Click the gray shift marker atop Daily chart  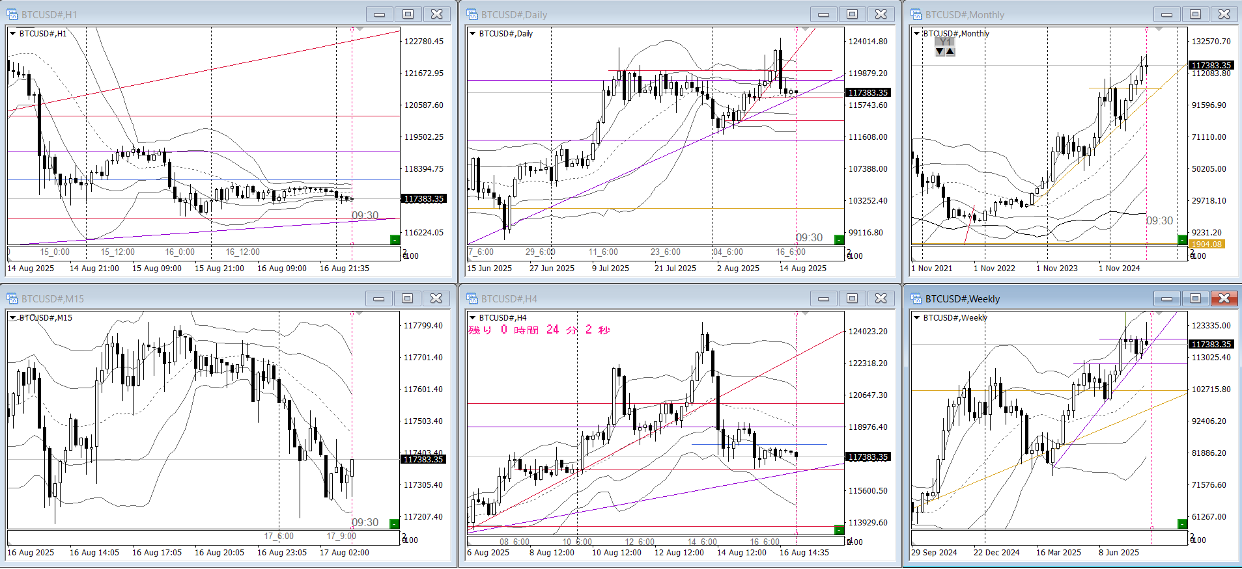pos(805,29)
